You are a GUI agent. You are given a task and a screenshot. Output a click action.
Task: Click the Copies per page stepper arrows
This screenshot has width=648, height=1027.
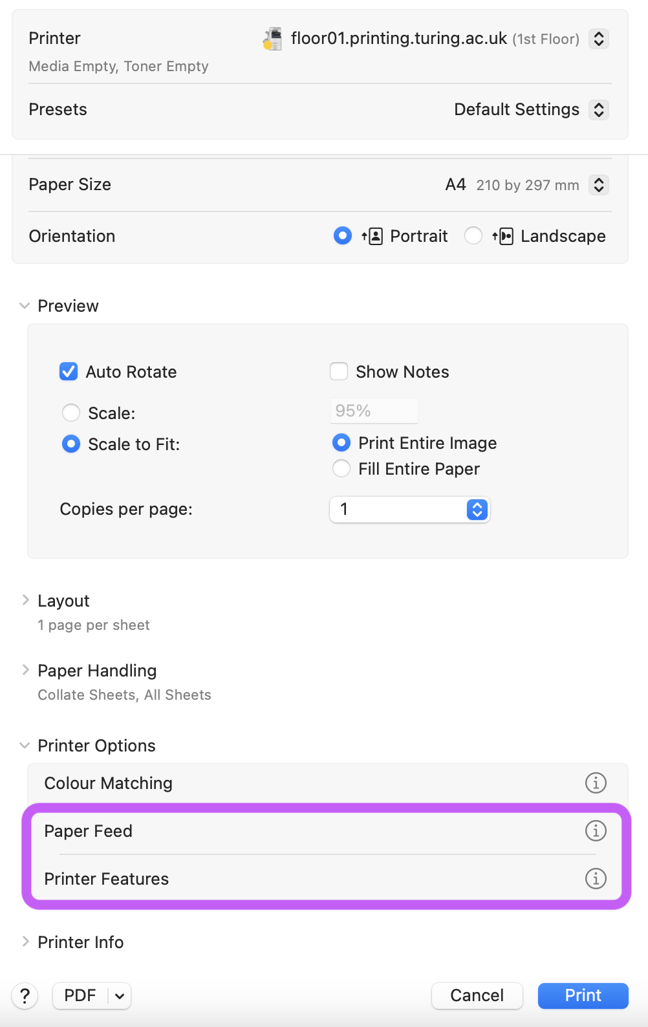(476, 510)
